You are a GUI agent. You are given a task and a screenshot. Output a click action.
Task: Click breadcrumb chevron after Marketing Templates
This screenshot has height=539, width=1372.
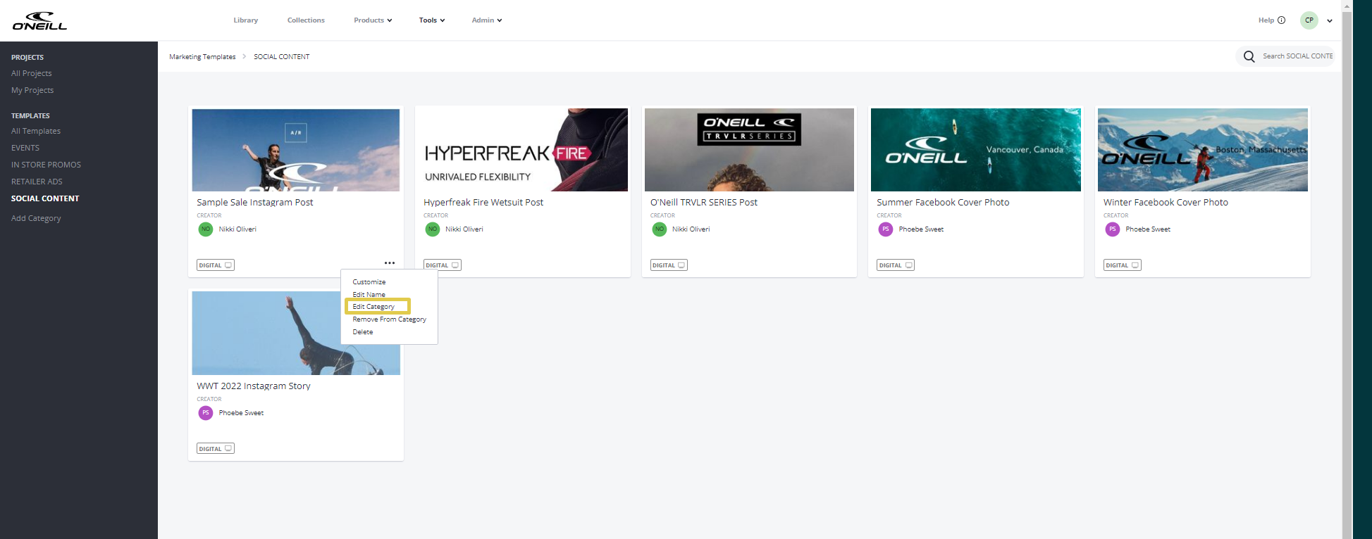[245, 56]
